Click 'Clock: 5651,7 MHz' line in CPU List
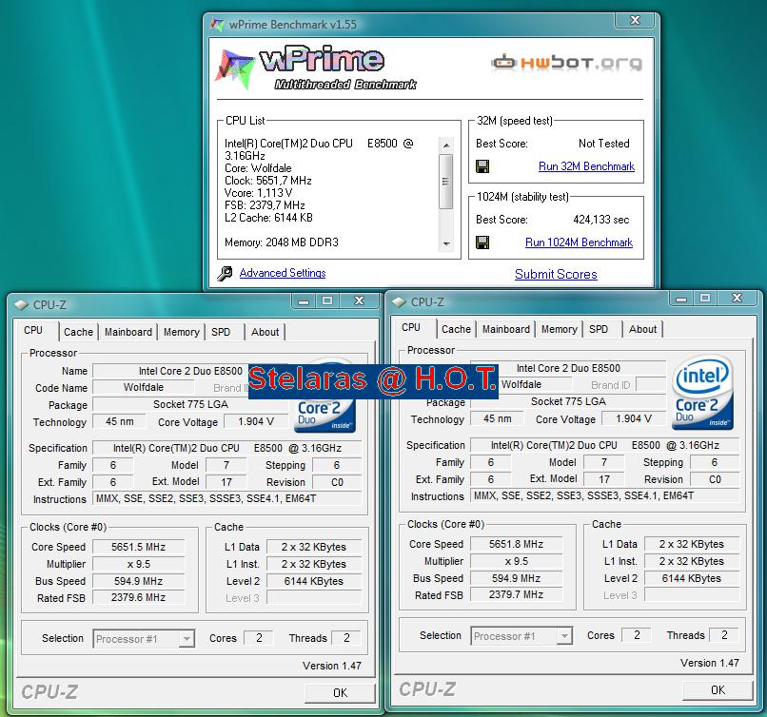Screen dimensions: 767x717 [x=268, y=181]
